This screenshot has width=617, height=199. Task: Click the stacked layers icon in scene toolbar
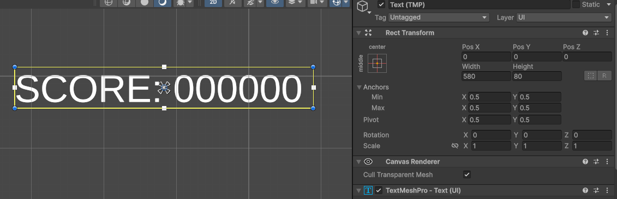pyautogui.click(x=291, y=2)
